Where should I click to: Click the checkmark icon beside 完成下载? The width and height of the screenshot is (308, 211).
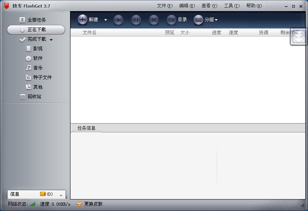coord(23,40)
